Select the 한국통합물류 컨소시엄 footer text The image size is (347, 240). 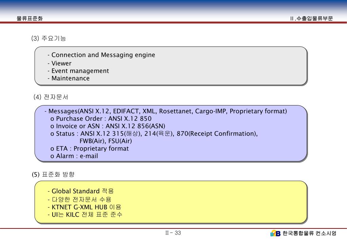[310, 233]
